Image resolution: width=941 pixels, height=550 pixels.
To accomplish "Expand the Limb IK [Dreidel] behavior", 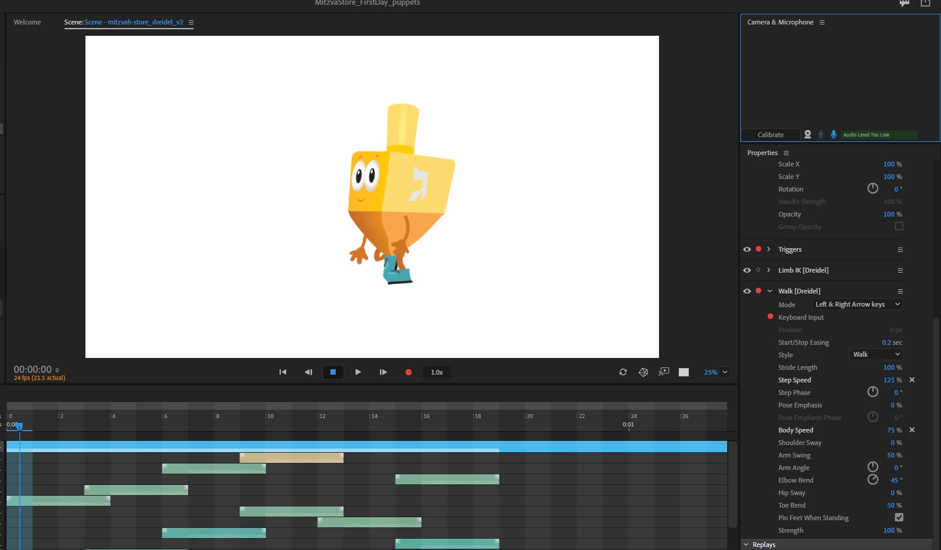I will (x=769, y=270).
